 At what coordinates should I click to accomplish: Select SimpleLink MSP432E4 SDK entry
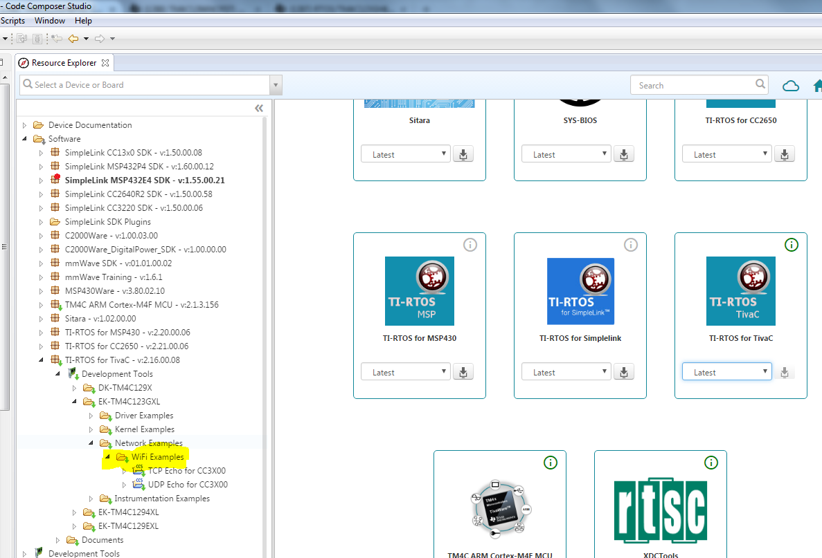click(x=145, y=180)
